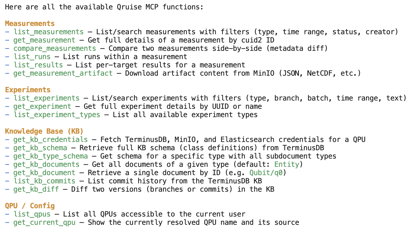Click the Knowledge Base (KB) section heading
The width and height of the screenshot is (411, 232).
pos(44,131)
